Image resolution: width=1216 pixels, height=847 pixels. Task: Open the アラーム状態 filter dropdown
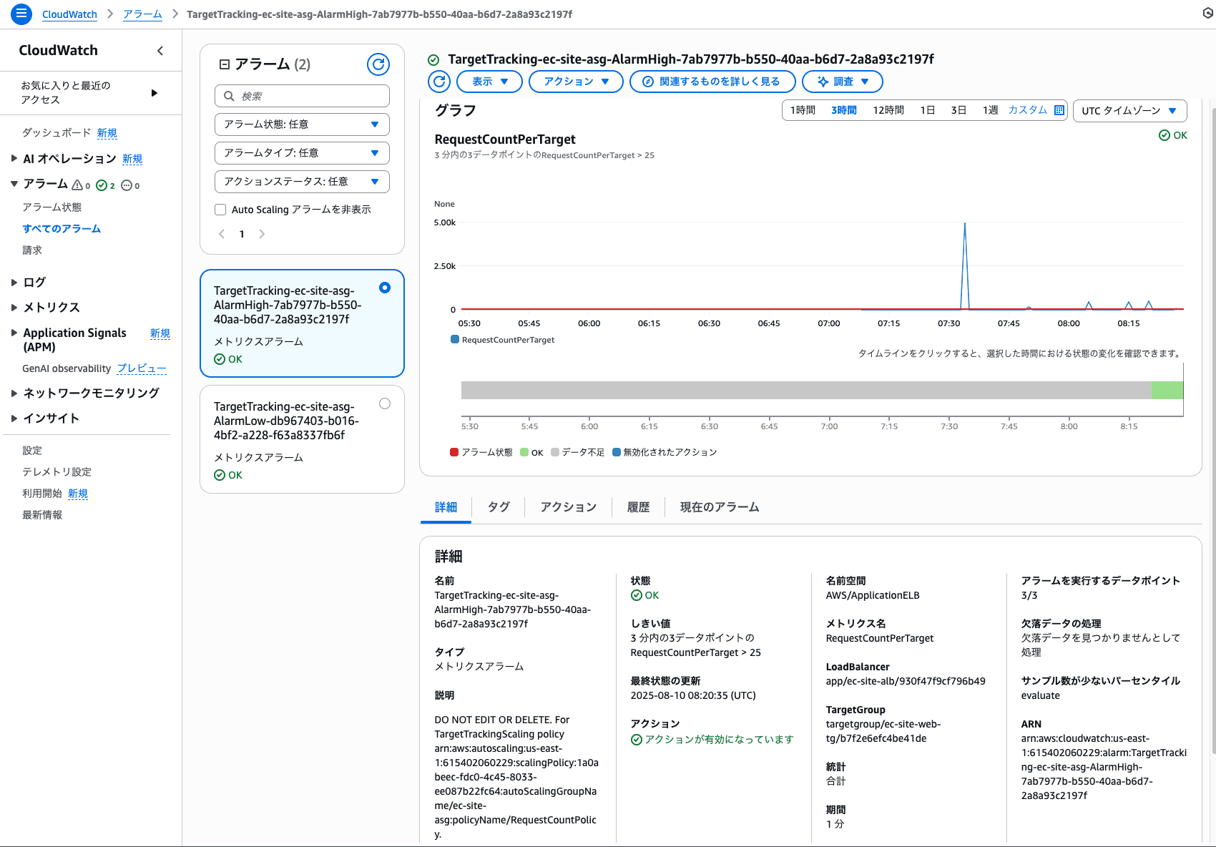301,124
